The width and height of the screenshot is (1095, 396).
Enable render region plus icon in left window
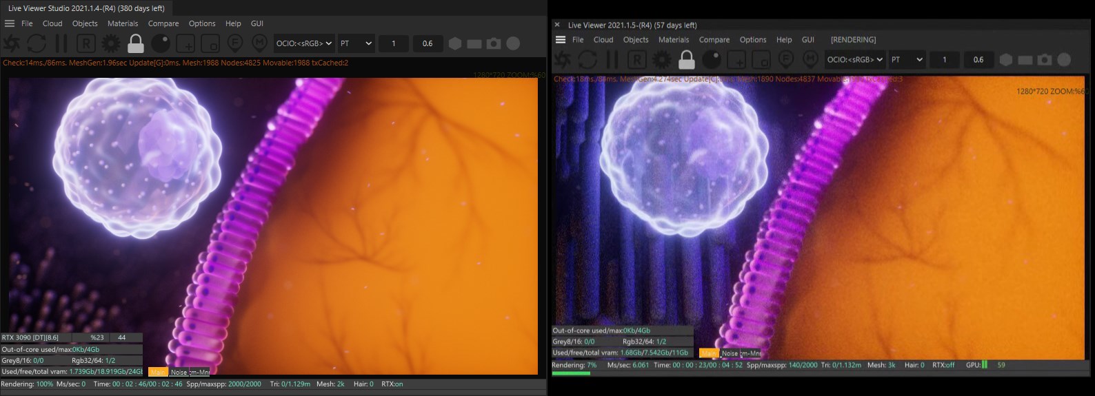(x=185, y=43)
